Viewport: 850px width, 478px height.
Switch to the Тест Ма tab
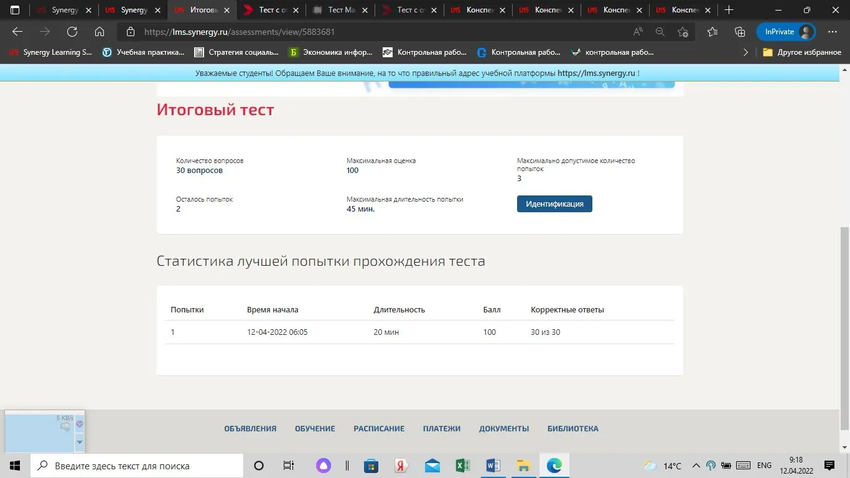coord(340,10)
